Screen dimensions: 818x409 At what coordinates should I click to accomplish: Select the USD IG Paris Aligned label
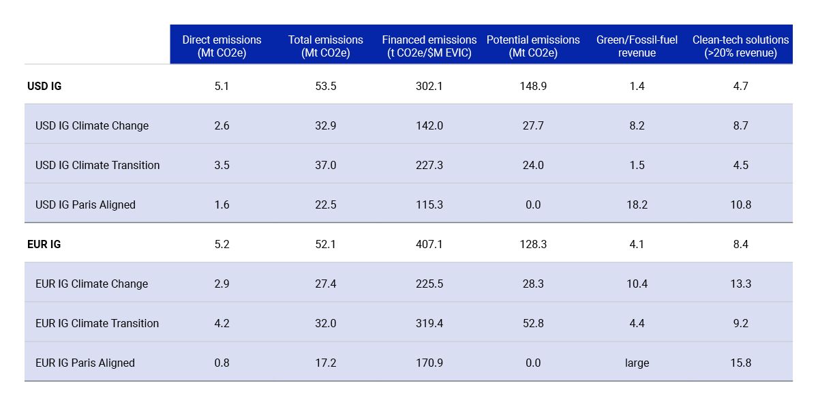(85, 204)
